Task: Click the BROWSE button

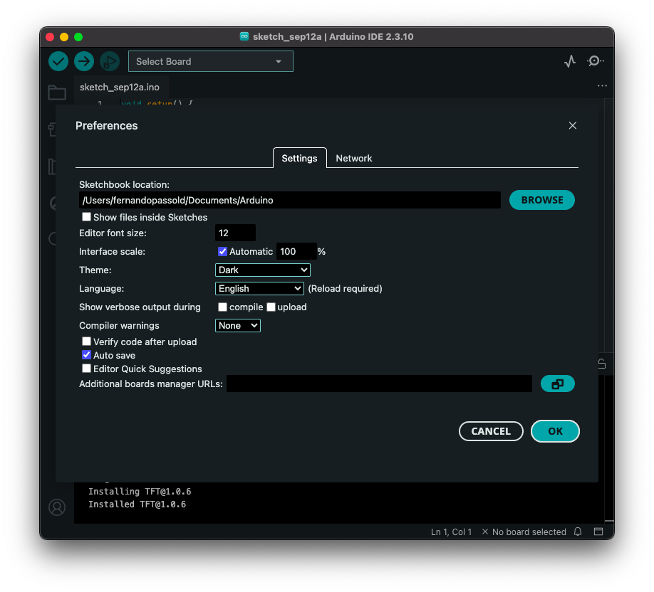Action: (542, 200)
